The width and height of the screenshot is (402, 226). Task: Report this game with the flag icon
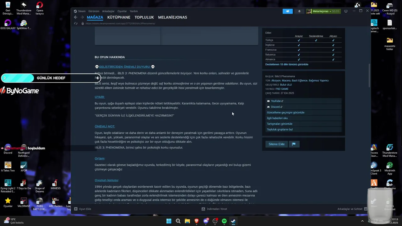pos(294,144)
